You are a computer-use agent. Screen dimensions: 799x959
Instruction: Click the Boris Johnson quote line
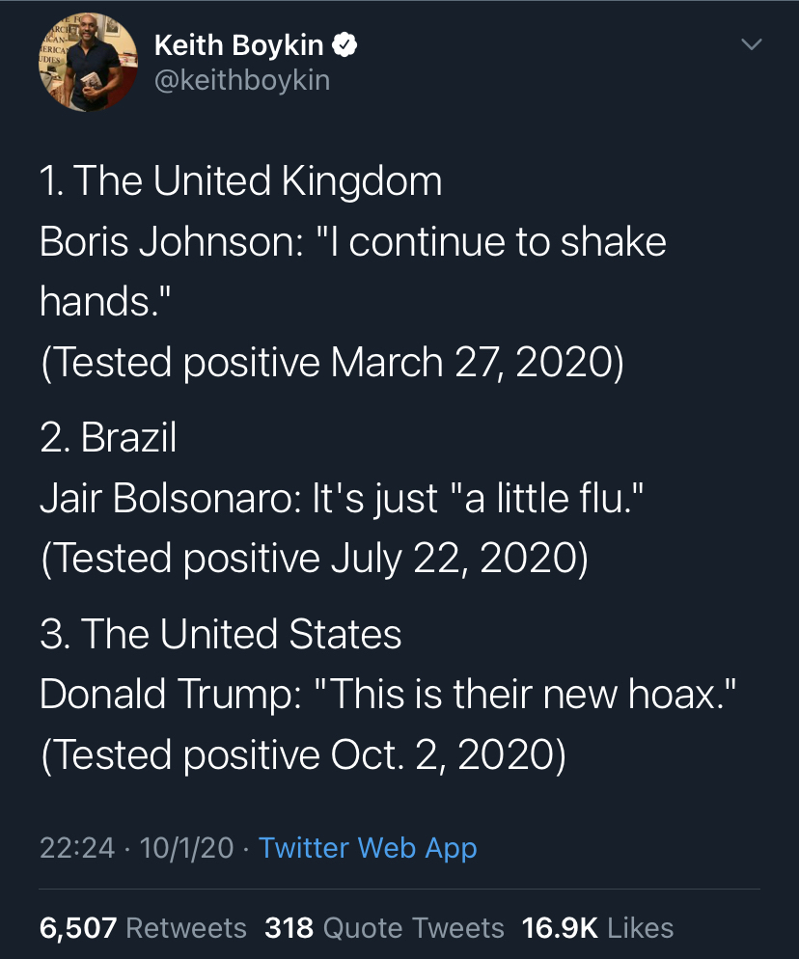click(x=352, y=242)
